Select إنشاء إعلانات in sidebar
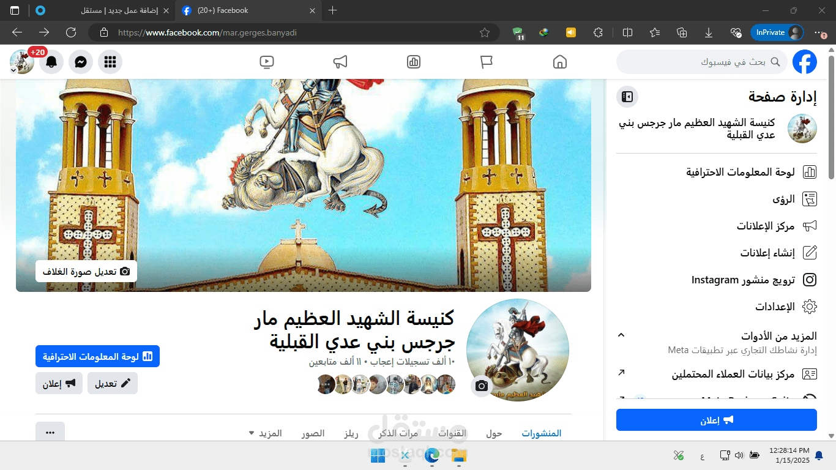 [717, 253]
